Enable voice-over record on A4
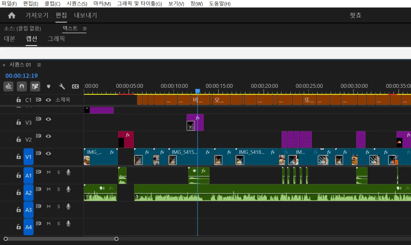 click(68, 224)
